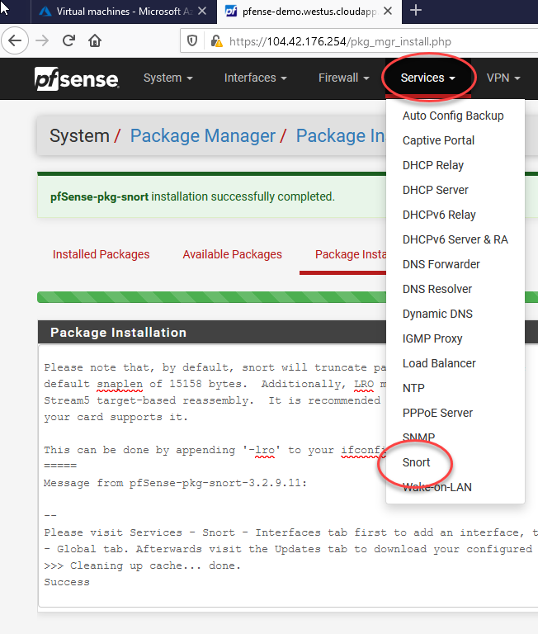
Task: Choose Captive Portal in Services menu
Action: click(x=438, y=140)
